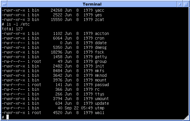Click the 'yacc' filename at the top
The height and width of the screenshot is (121, 190).
100,10
